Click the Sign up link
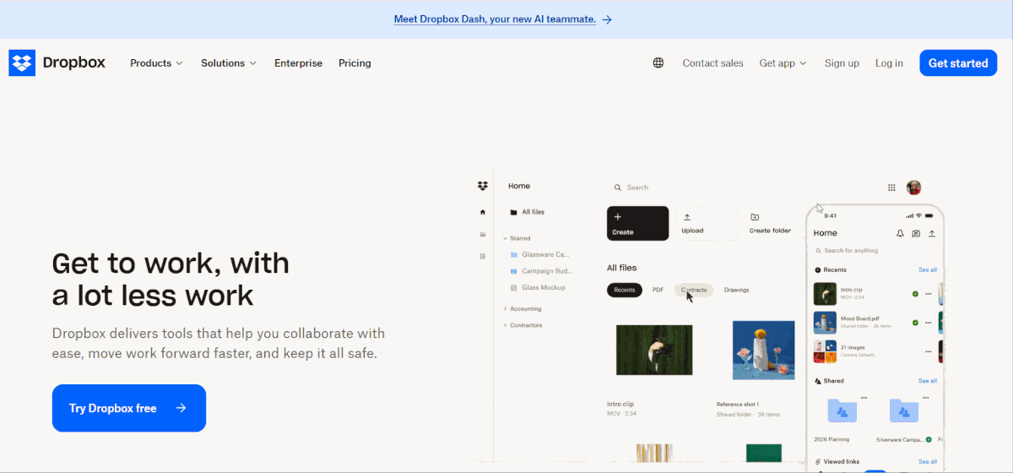1013x473 pixels. pos(842,63)
